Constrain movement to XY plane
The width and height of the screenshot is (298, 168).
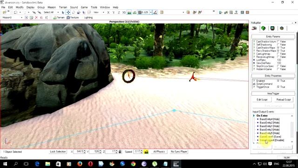coord(124,13)
